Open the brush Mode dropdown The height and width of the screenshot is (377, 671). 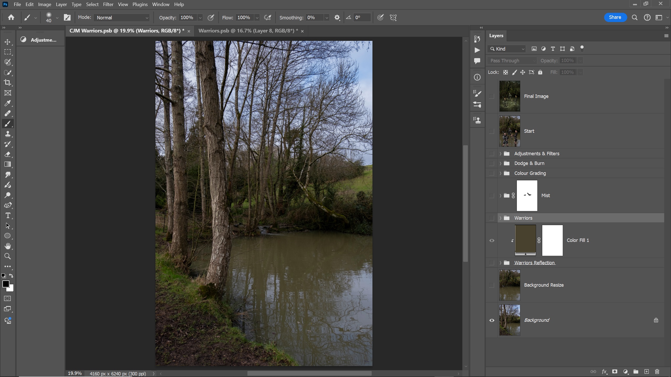click(x=122, y=18)
